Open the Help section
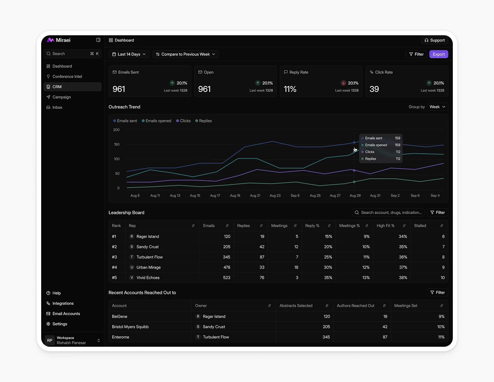 [56, 293]
